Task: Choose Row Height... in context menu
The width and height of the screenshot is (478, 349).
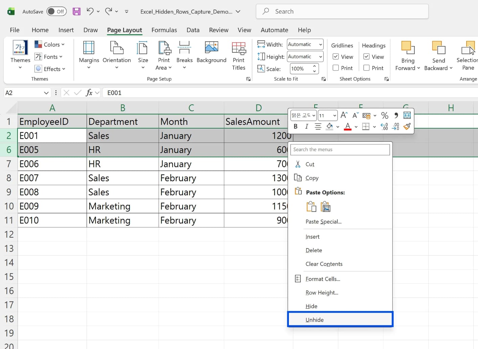Action: click(x=322, y=292)
